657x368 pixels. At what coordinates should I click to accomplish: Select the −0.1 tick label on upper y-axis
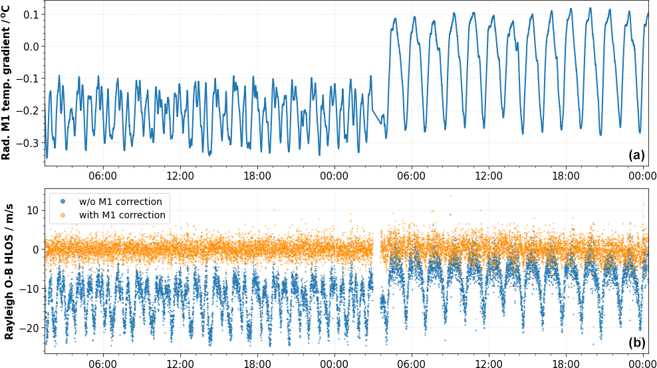[29, 79]
